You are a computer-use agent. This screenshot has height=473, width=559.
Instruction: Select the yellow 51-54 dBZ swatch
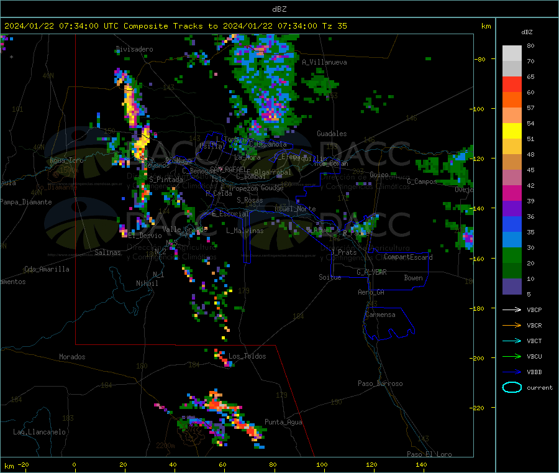512,131
